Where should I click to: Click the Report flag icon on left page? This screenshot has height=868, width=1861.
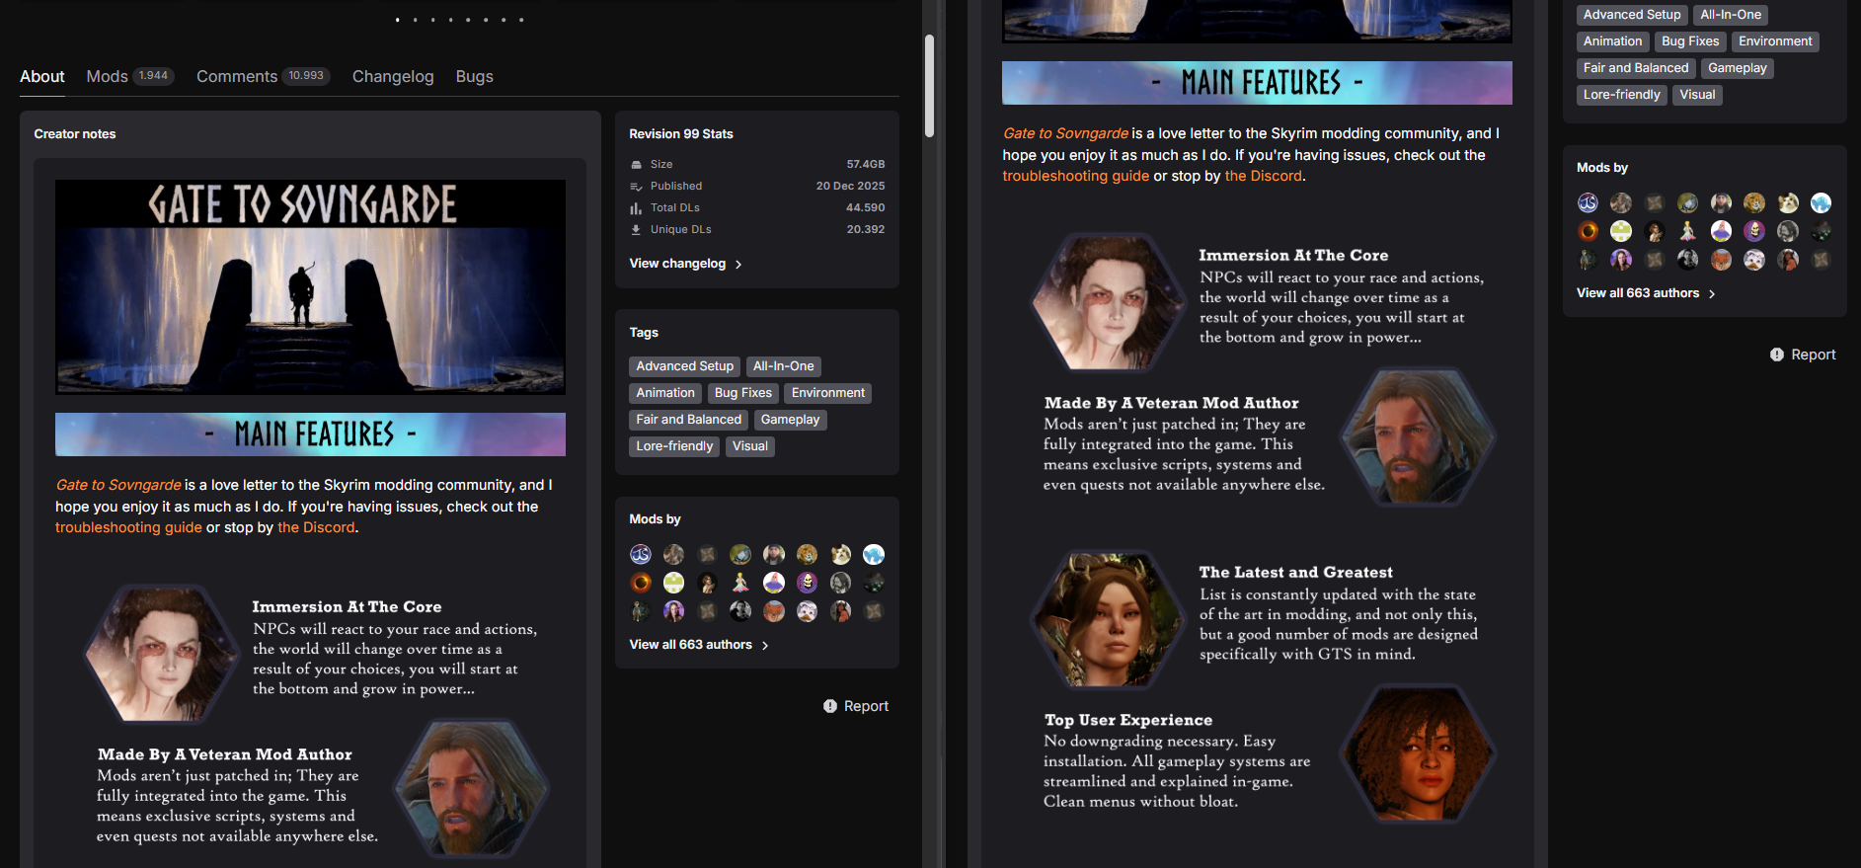click(830, 706)
